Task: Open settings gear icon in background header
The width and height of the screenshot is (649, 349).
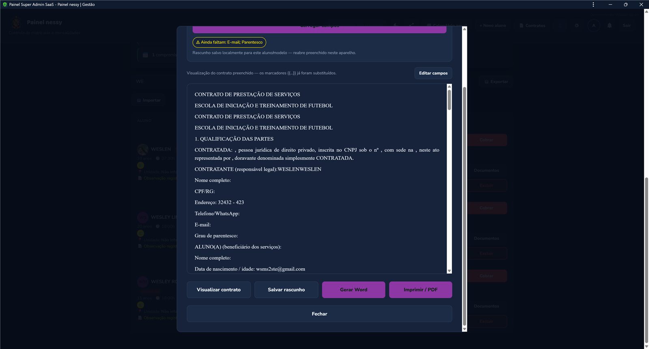Action: coord(577,26)
